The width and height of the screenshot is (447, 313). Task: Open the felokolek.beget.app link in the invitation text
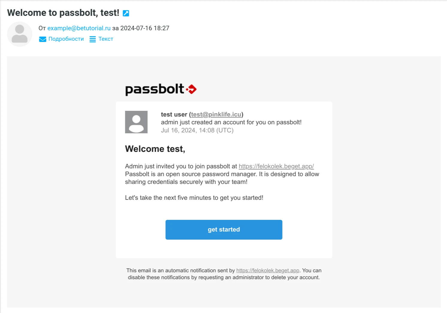(x=276, y=166)
